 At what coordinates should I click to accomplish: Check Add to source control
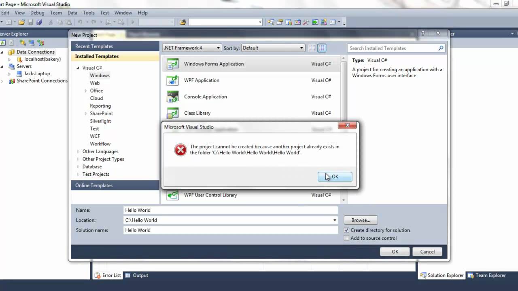click(x=346, y=238)
